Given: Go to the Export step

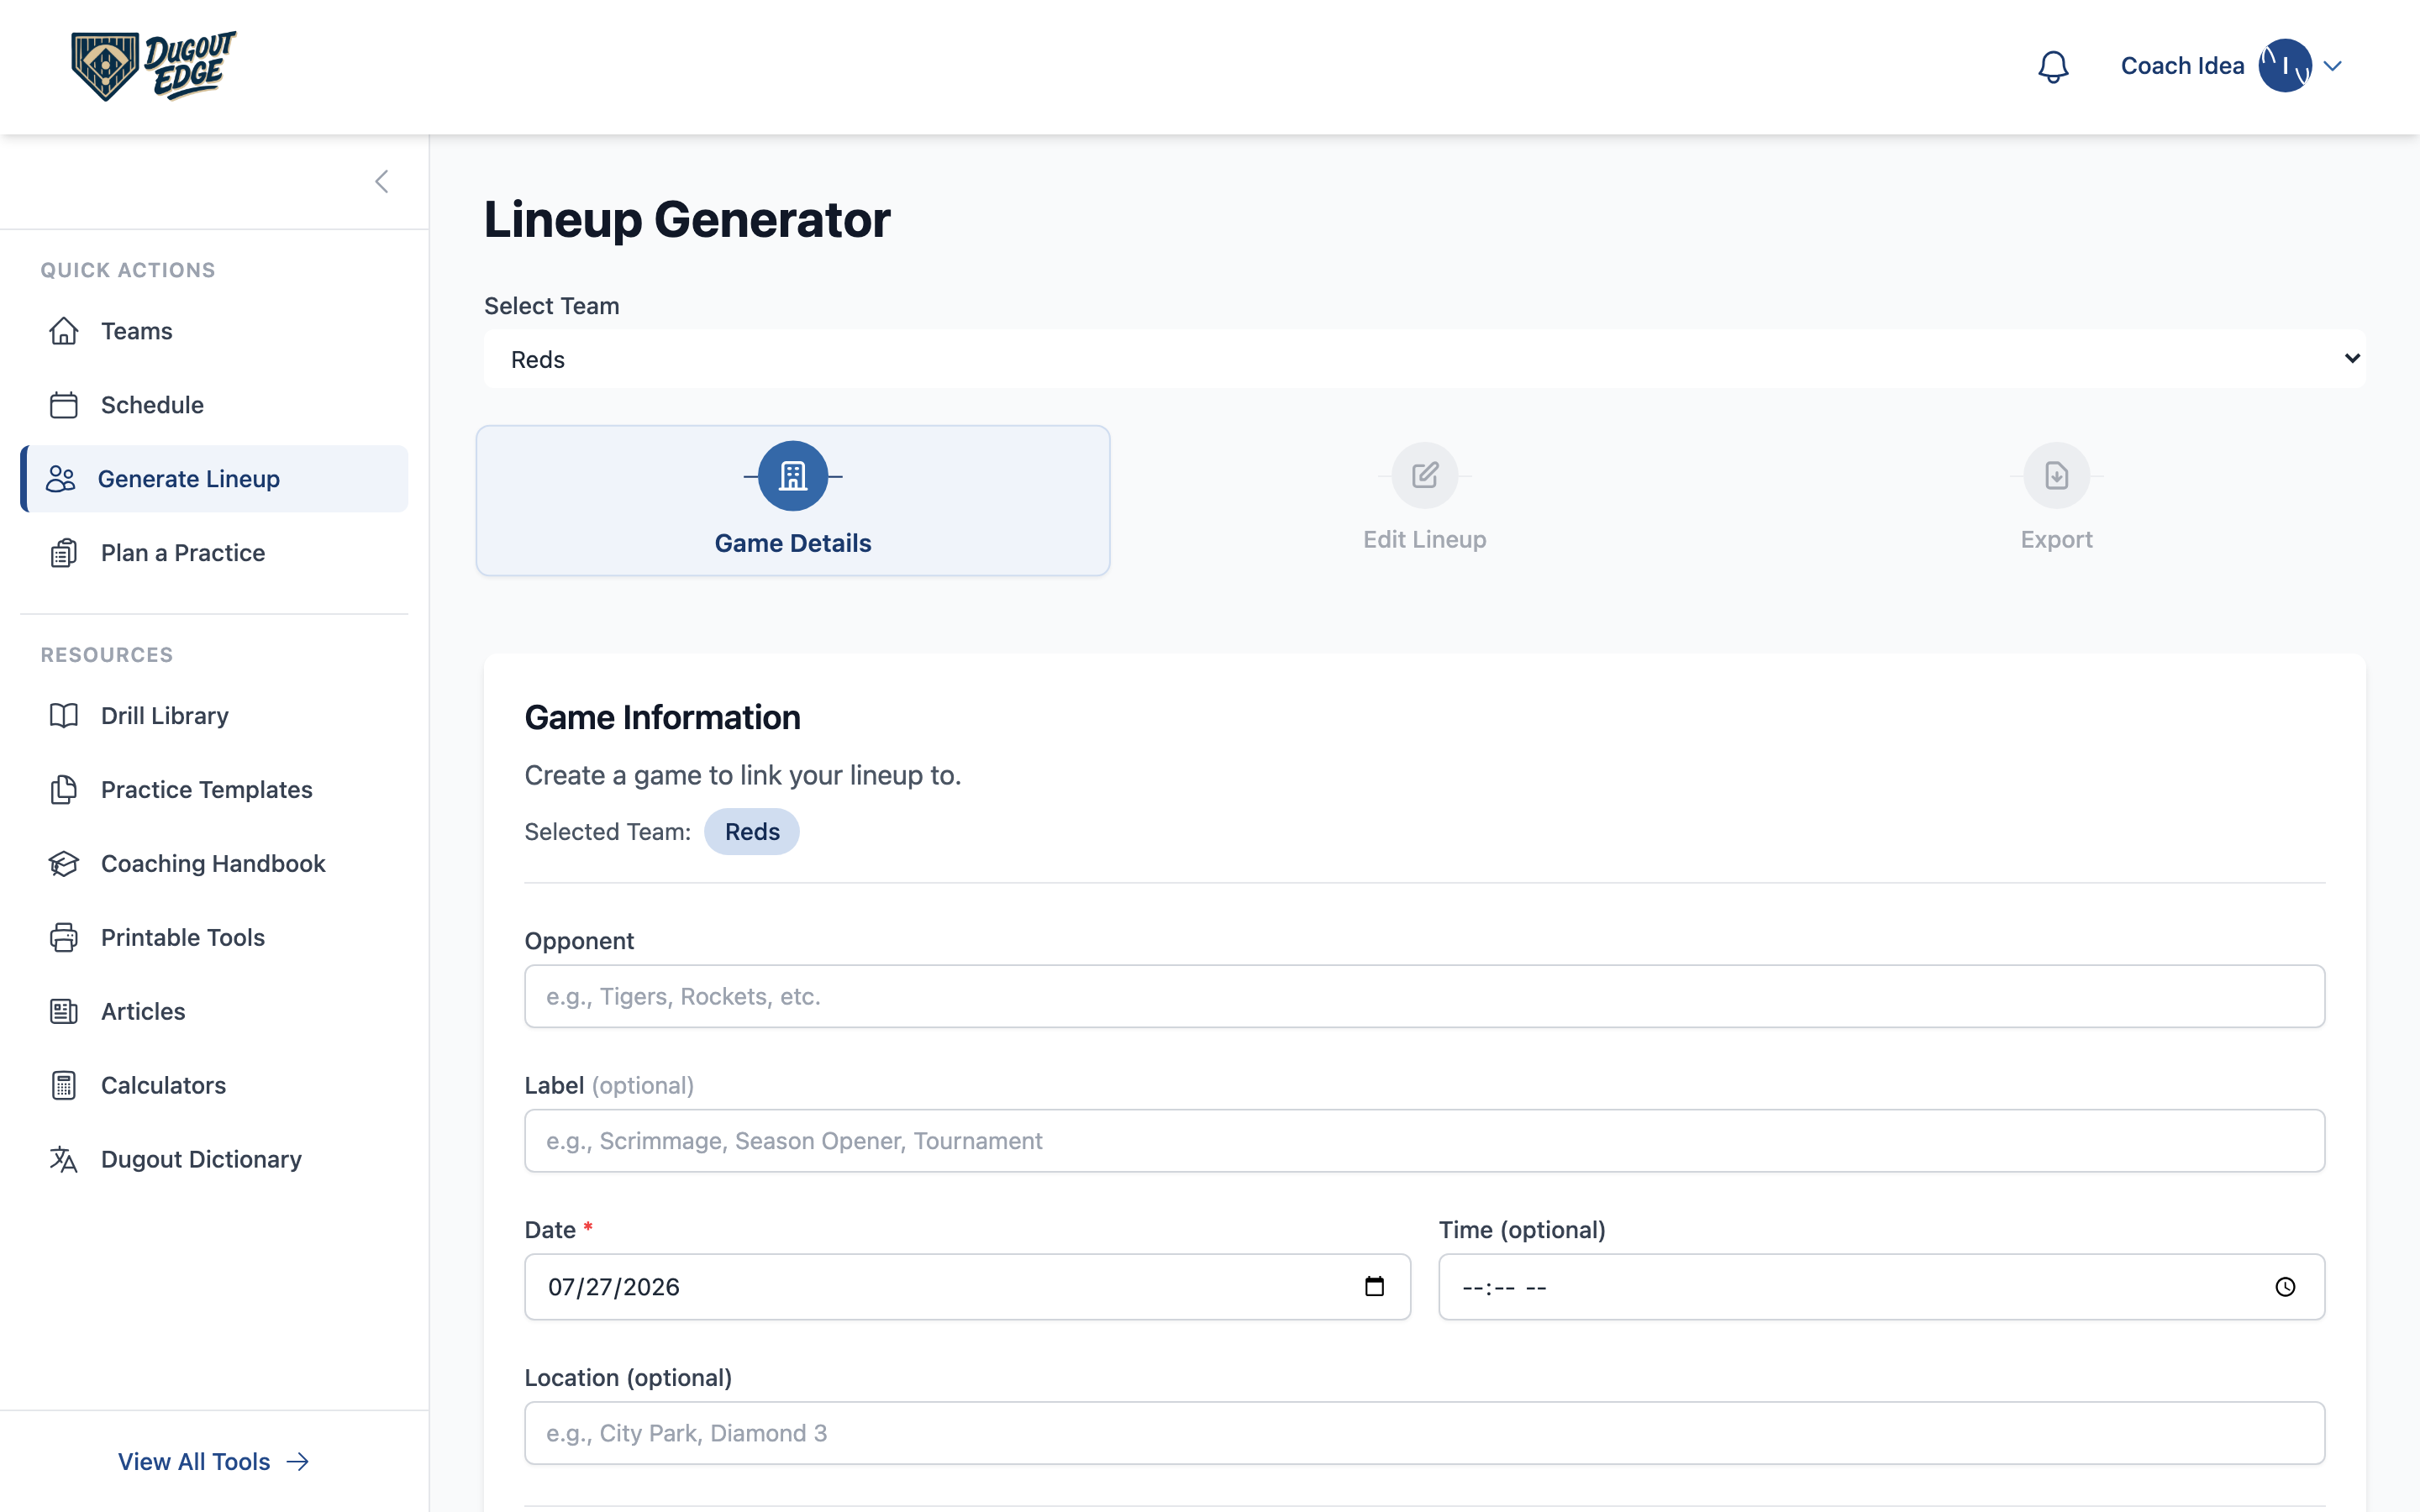Looking at the screenshot, I should tap(2056, 499).
